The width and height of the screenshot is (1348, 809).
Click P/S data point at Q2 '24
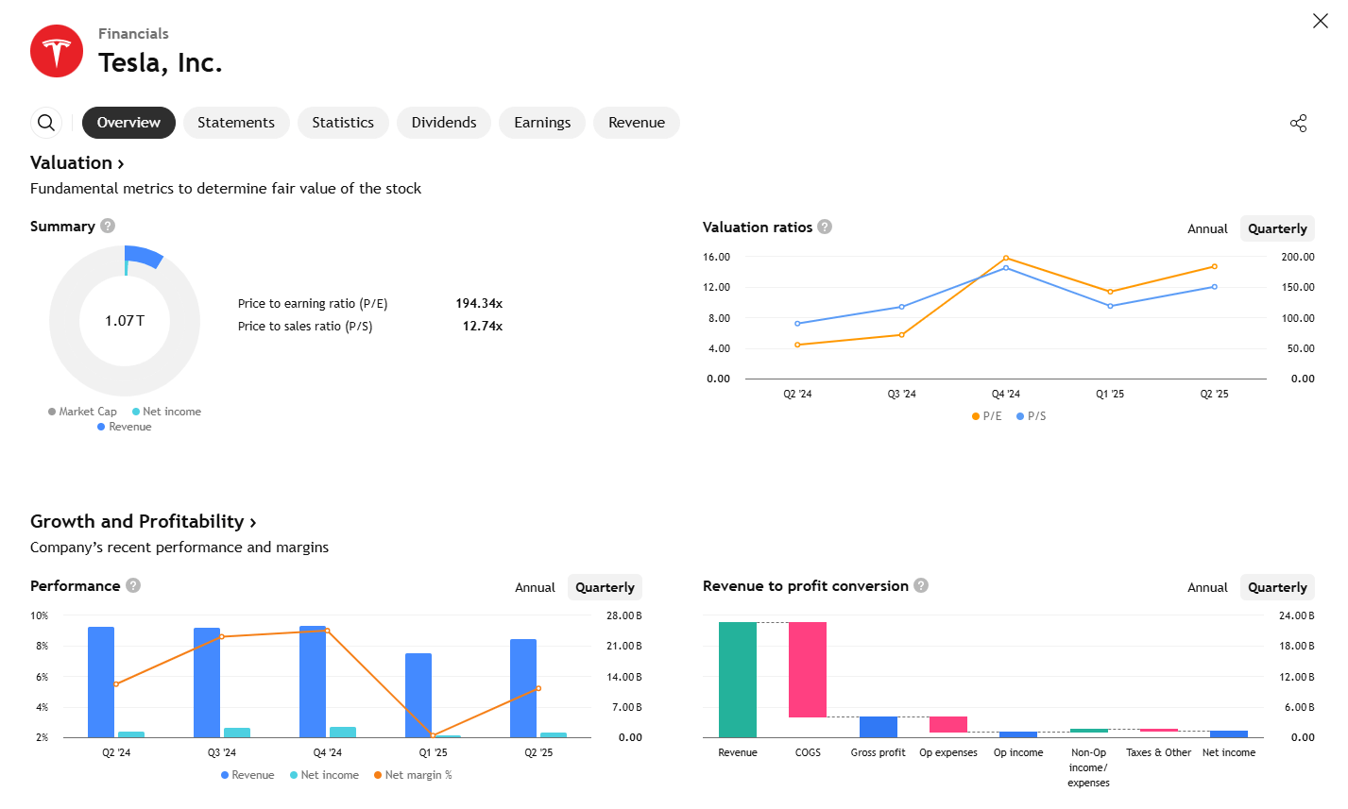tap(797, 324)
